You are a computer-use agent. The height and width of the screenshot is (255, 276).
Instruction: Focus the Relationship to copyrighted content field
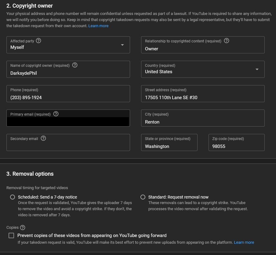click(203, 45)
